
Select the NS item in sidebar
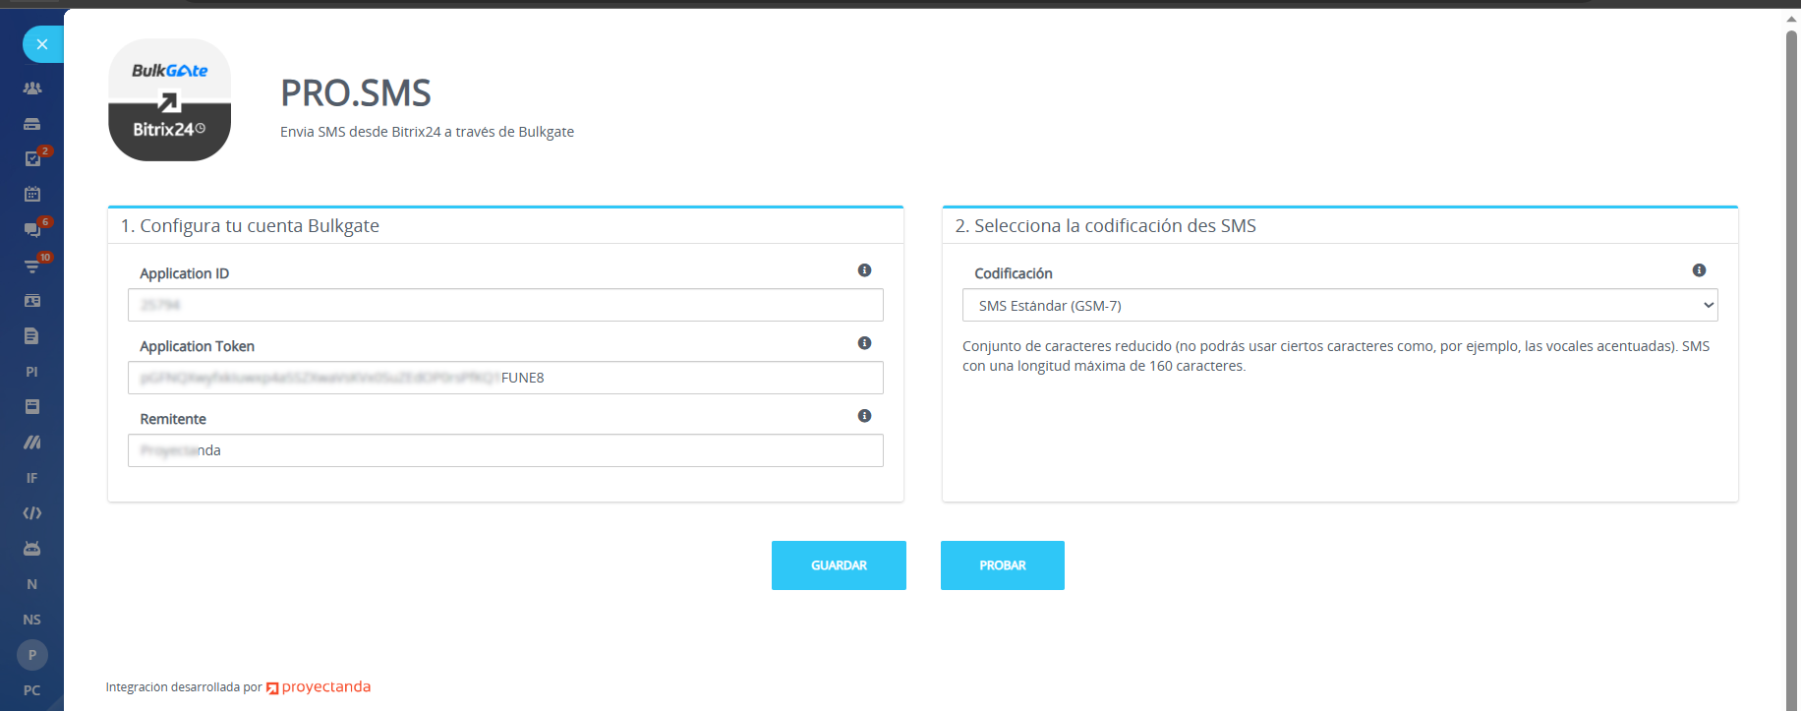click(32, 620)
